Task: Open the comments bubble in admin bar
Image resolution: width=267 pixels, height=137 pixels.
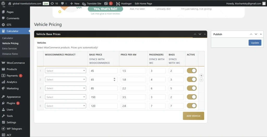Action: coord(64,4)
